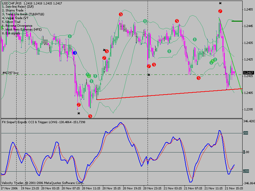The image size is (255, 191).
Task: Select the red 7 marker beside the 1.2455 price level
Action: (220, 11)
